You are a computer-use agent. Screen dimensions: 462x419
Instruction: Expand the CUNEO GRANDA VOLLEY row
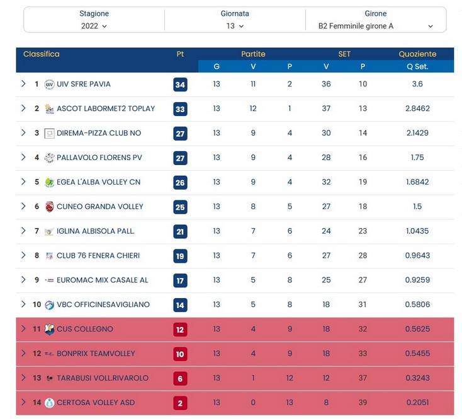coord(23,206)
